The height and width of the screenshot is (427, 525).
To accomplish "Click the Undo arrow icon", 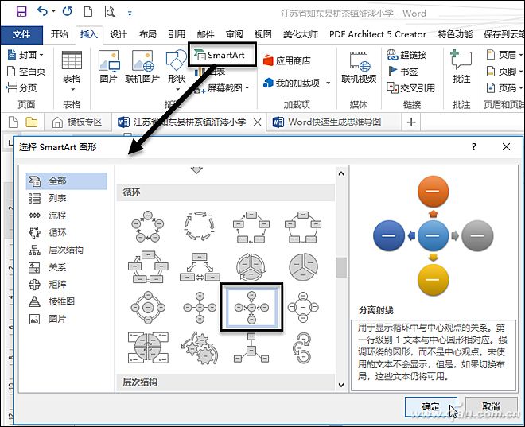I will (x=42, y=11).
